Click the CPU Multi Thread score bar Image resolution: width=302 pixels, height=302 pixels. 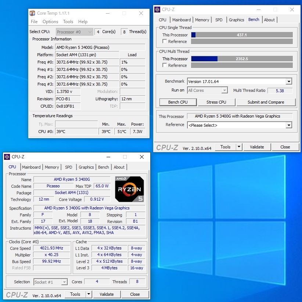pos(242,59)
